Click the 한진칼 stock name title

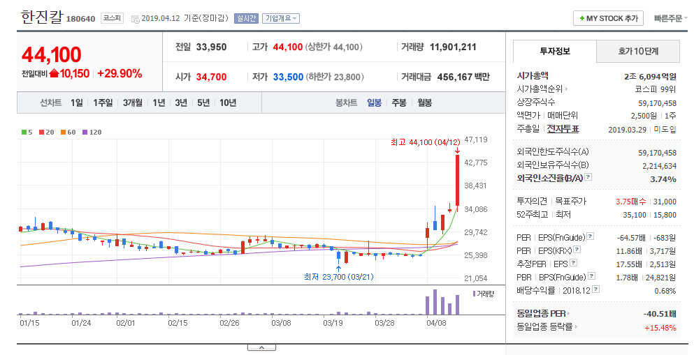tap(41, 17)
